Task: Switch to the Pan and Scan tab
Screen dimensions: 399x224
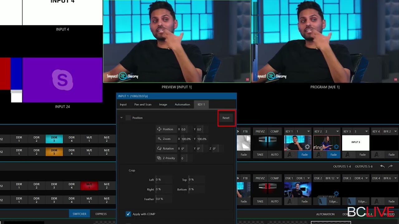Action: (x=143, y=105)
